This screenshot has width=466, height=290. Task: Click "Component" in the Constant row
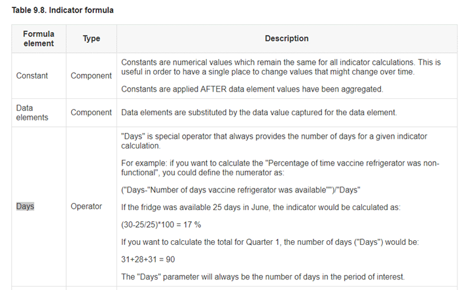92,76
